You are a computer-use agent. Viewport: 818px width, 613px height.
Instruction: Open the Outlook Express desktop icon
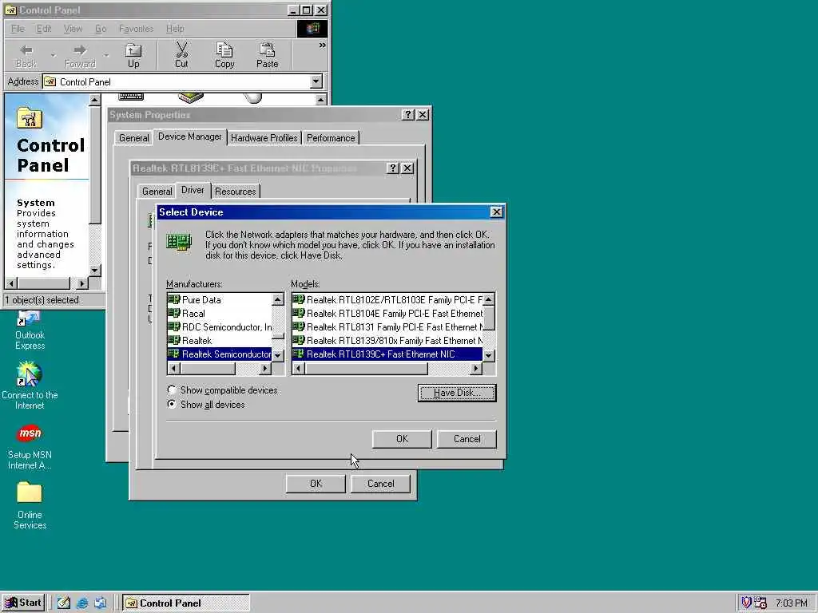(x=30, y=330)
